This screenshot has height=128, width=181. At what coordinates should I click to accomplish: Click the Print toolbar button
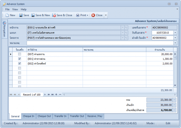tap(82, 15)
